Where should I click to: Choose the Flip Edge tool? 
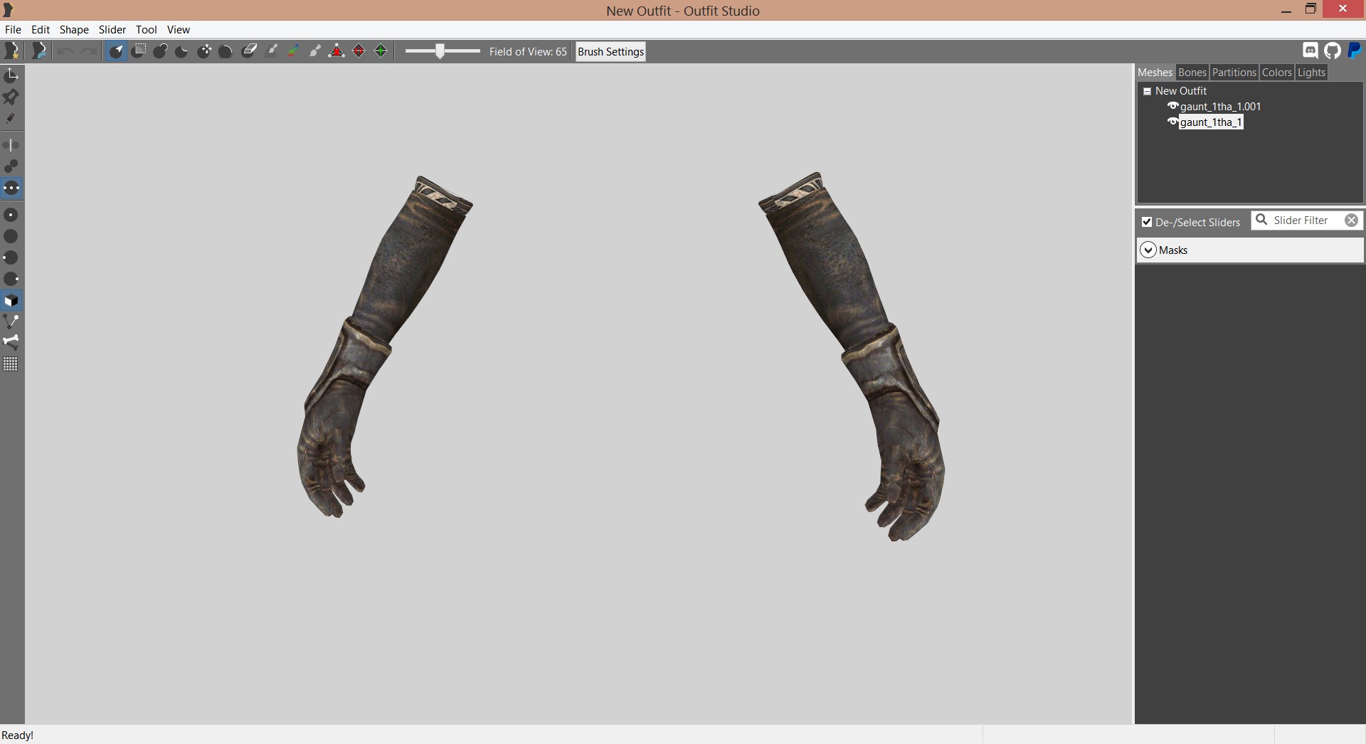(x=359, y=51)
